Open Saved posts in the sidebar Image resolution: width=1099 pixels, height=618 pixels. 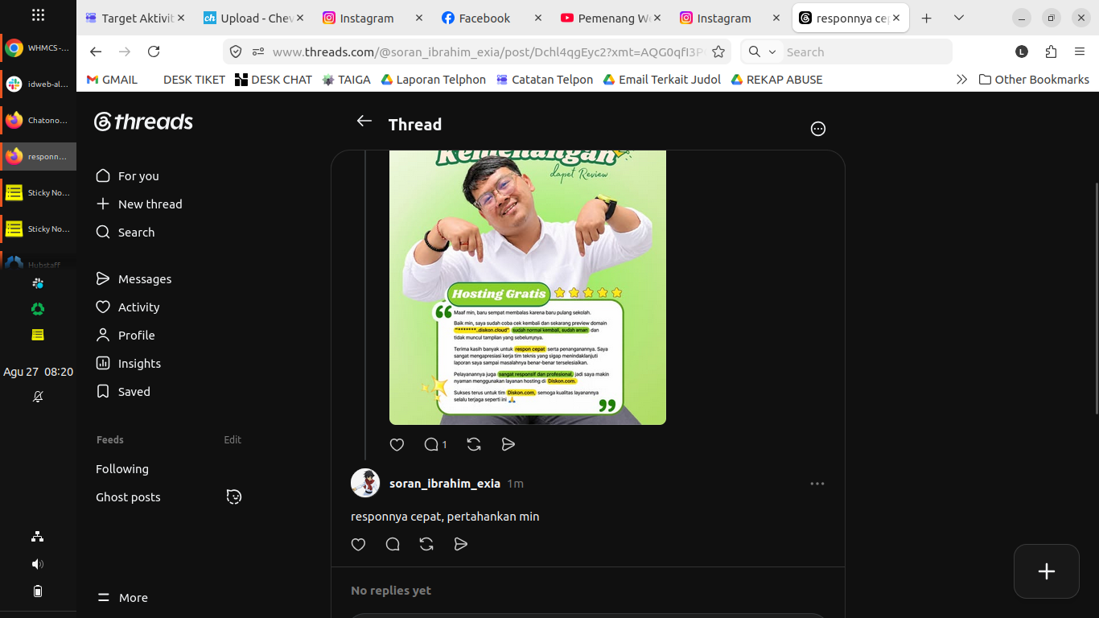(x=123, y=392)
